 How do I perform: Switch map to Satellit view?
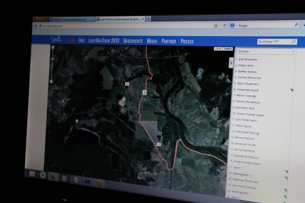click(228, 49)
